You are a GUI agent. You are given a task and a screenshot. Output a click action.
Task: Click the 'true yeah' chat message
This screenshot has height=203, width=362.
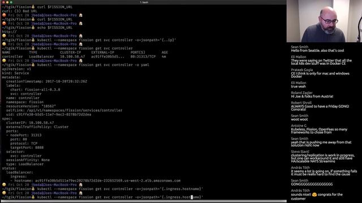[x=298, y=86]
